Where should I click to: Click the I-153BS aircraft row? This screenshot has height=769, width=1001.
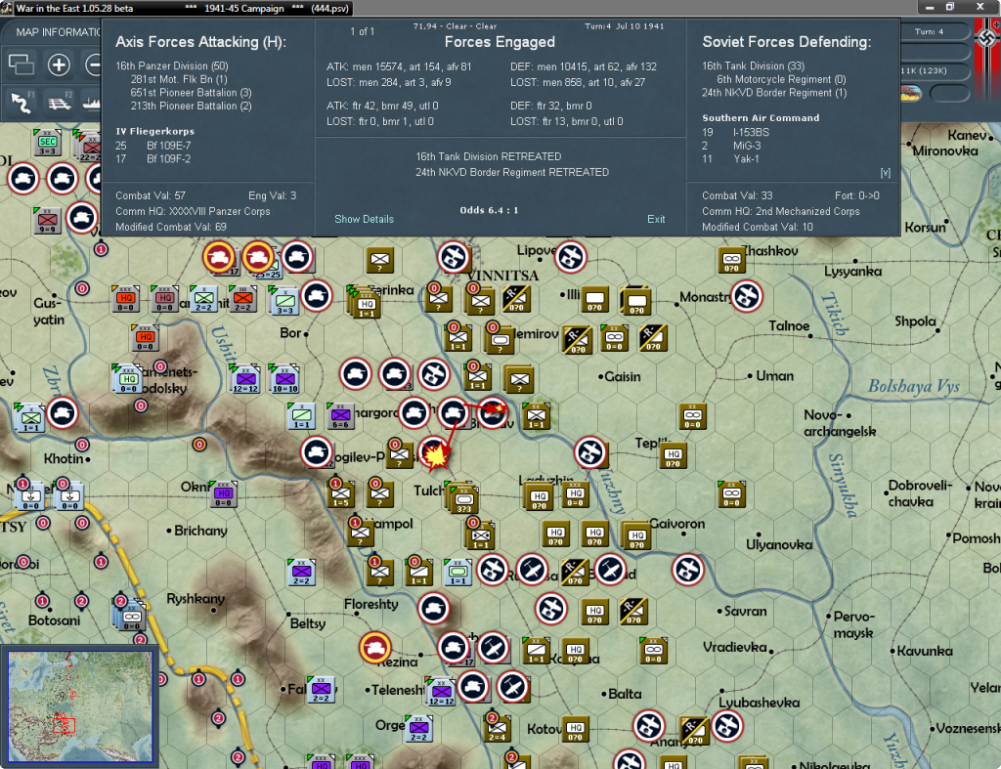735,132
